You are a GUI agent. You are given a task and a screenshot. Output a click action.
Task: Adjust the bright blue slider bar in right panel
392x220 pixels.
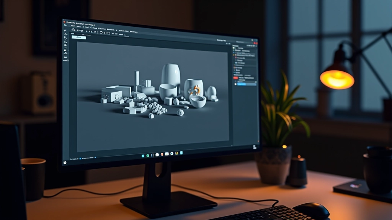[x=247, y=84]
